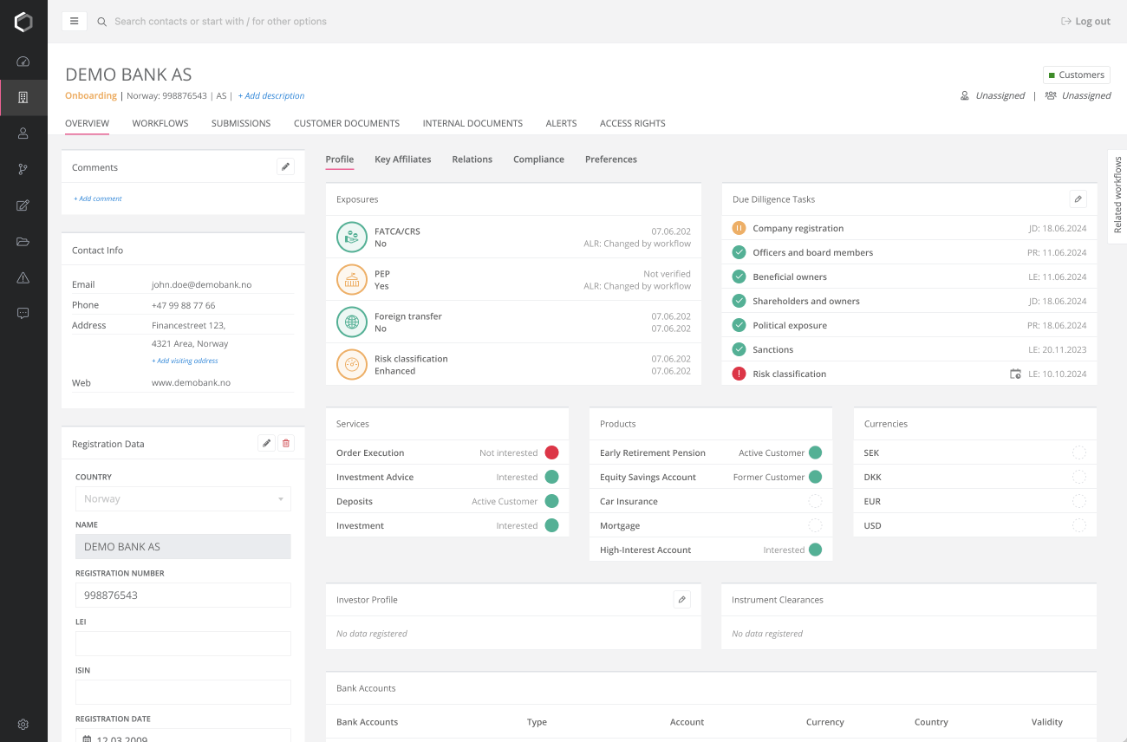The height and width of the screenshot is (742, 1127).
Task: Open the ALERTS tab
Action: 561,123
